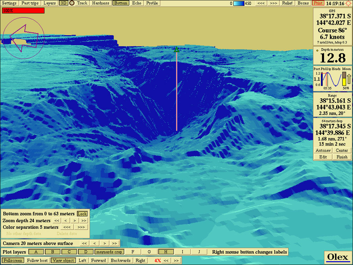Decrease depth scale with top <<< button

click(261, 3)
